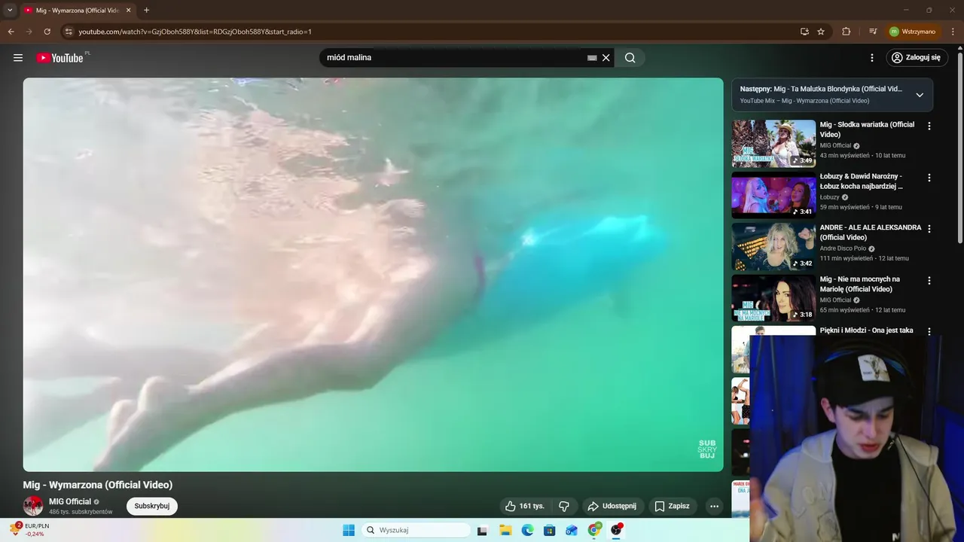Open Microsoft Store from the taskbar

(550, 530)
